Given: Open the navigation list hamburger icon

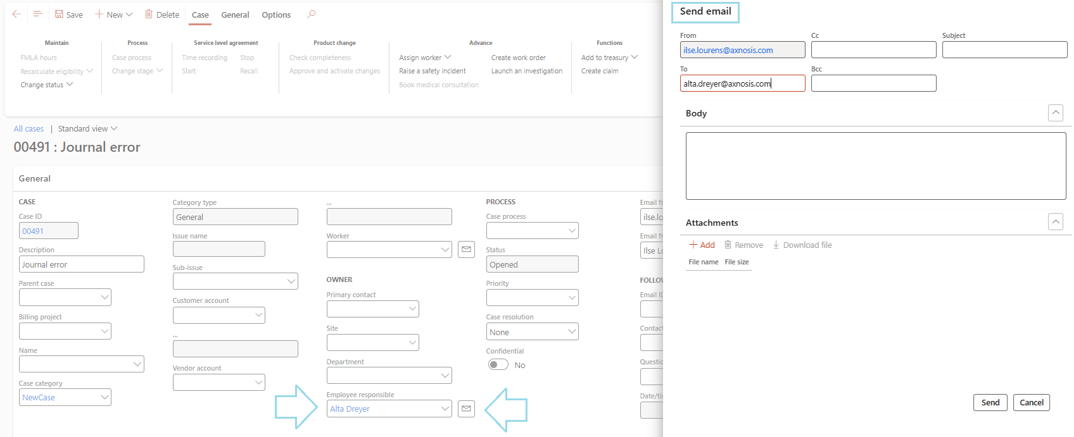Looking at the screenshot, I should (x=37, y=14).
